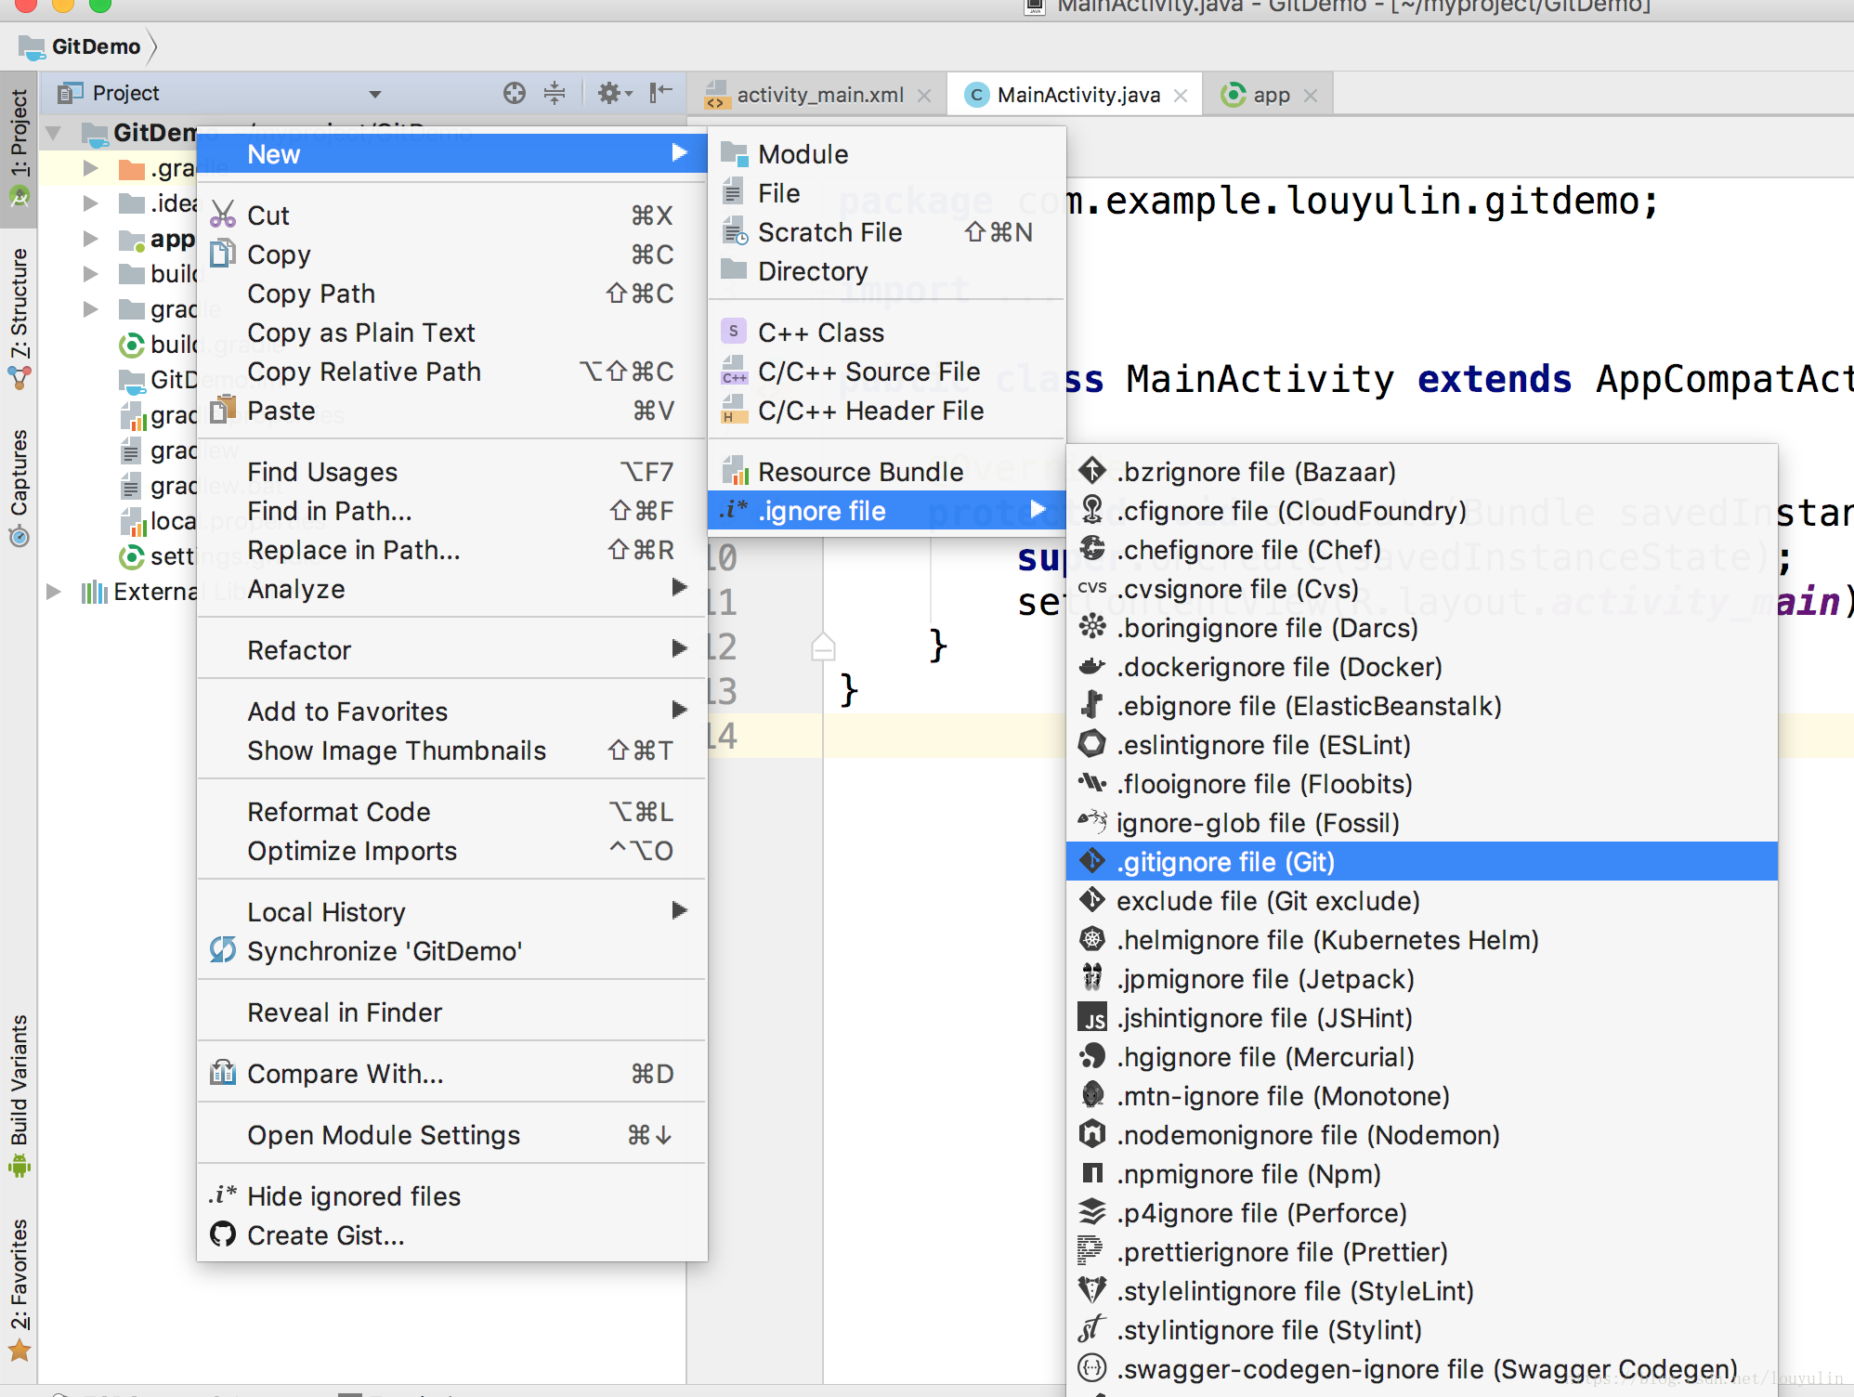The height and width of the screenshot is (1397, 1854).
Task: Click the Kubernetes Helm icon for .helmignore
Action: coord(1092,940)
